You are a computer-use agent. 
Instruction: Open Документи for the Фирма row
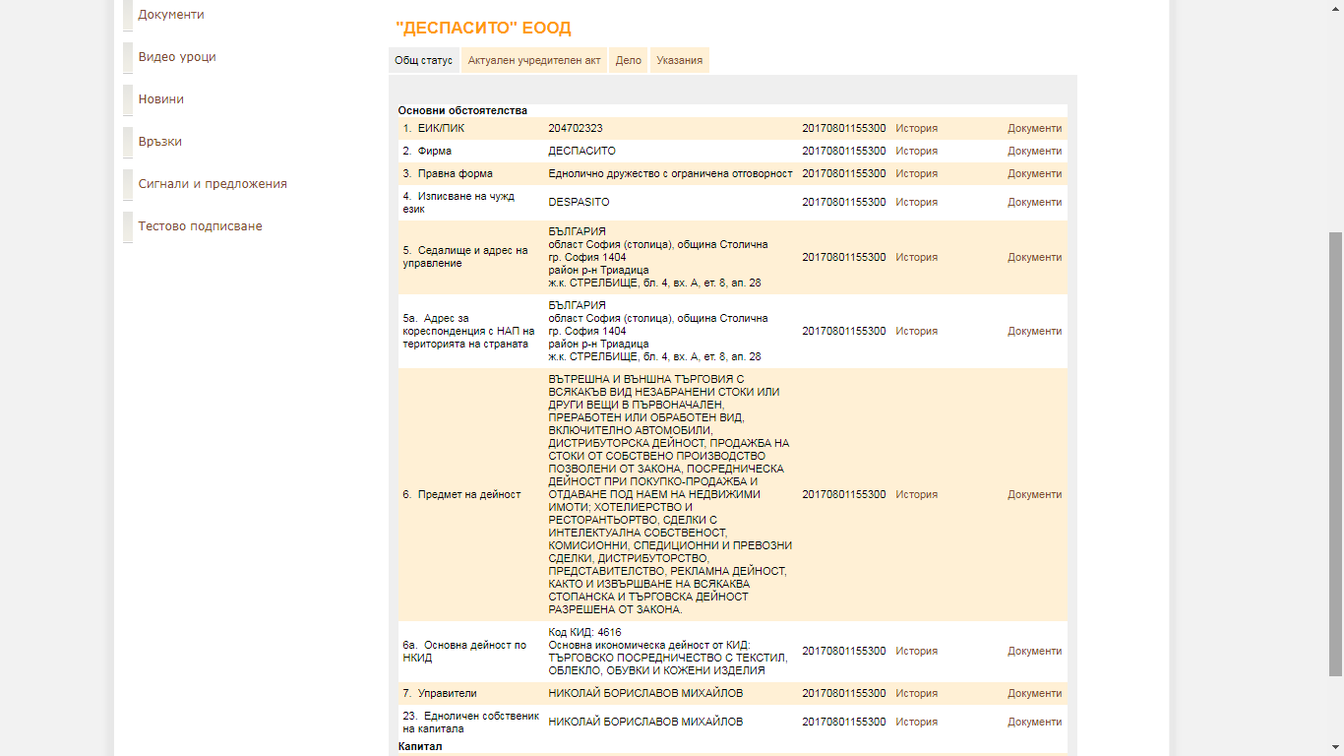pyautogui.click(x=1034, y=151)
